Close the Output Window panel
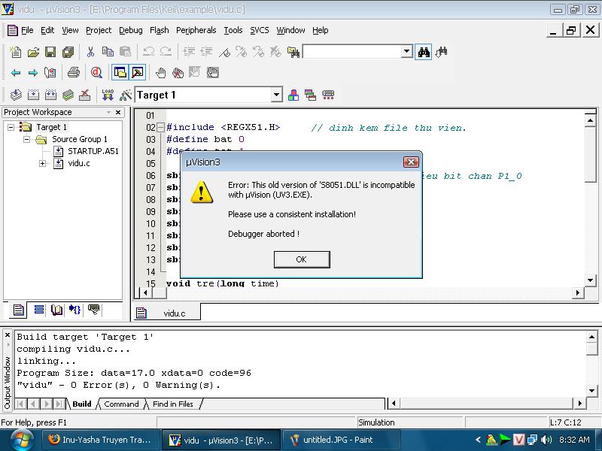 [x=8, y=334]
